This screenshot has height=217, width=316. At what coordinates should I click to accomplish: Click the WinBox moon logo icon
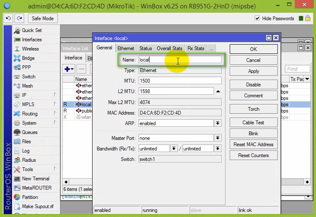click(x=7, y=5)
